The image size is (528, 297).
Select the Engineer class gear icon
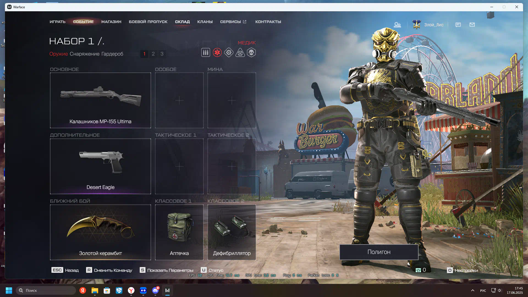pos(229,53)
